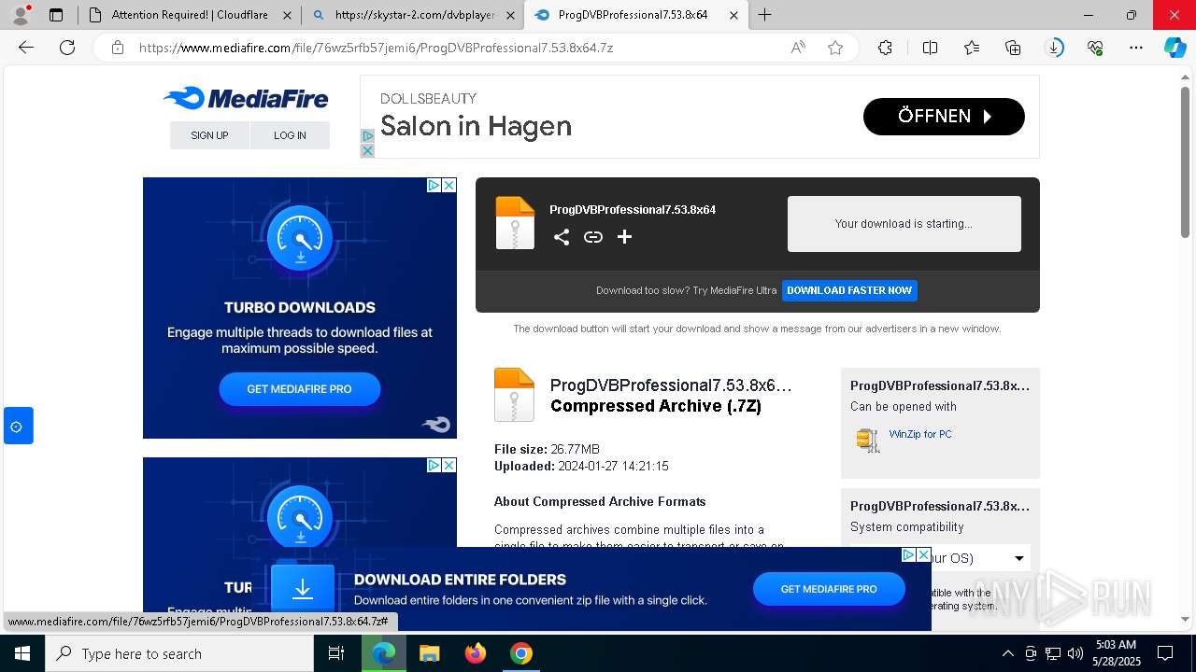Open notification center
This screenshot has width=1196, height=672.
pos(1165,653)
